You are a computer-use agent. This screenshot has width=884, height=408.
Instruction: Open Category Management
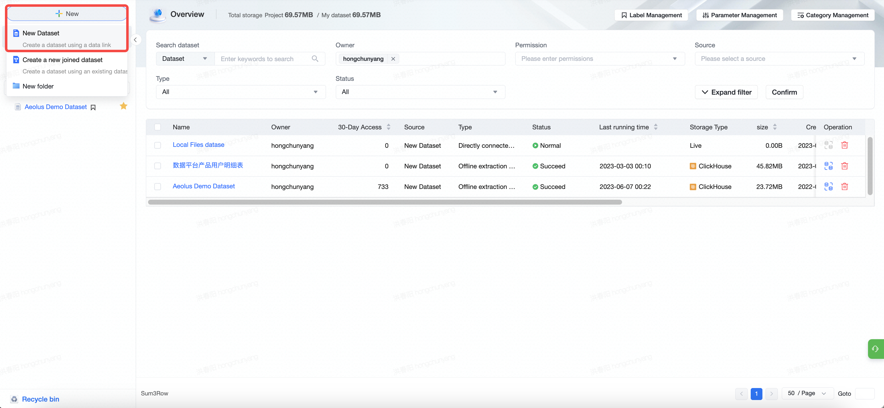pyautogui.click(x=833, y=15)
